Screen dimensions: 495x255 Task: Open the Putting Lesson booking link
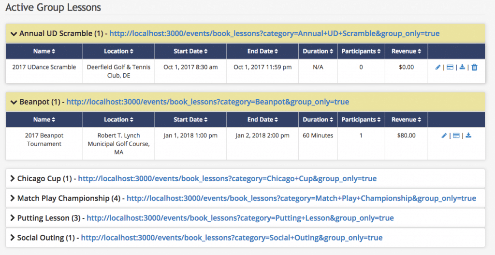point(240,218)
